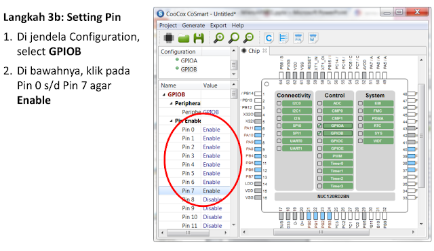Image resolution: width=434 pixels, height=251 pixels.
Task: Open the Project menu
Action: pyautogui.click(x=167, y=26)
